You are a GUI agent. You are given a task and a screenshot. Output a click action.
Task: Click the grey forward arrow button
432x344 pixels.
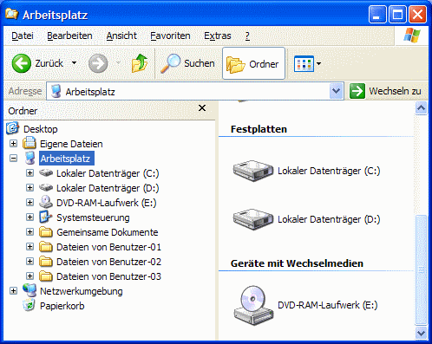pos(98,63)
